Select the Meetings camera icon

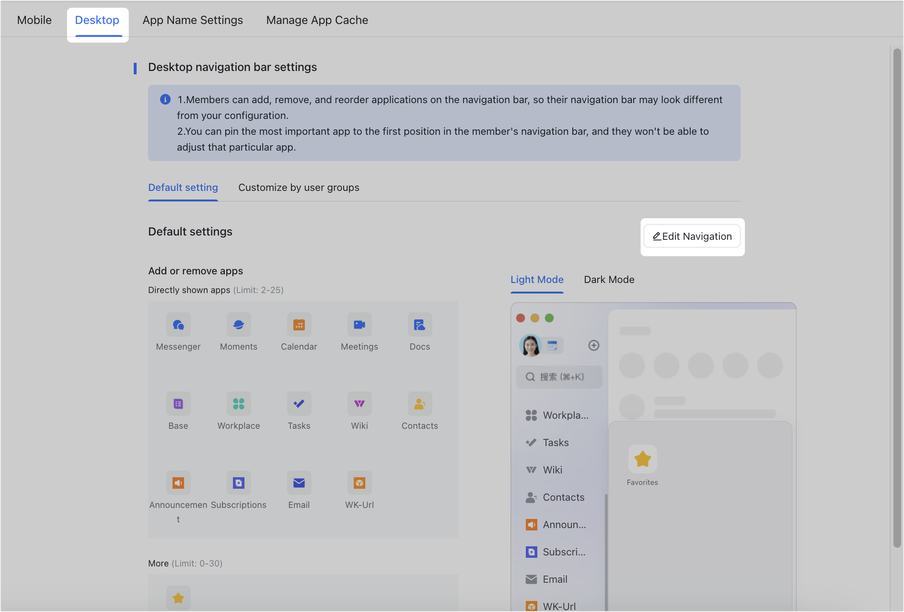359,325
